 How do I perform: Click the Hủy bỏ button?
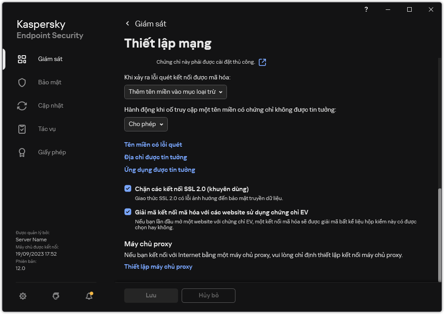click(208, 296)
